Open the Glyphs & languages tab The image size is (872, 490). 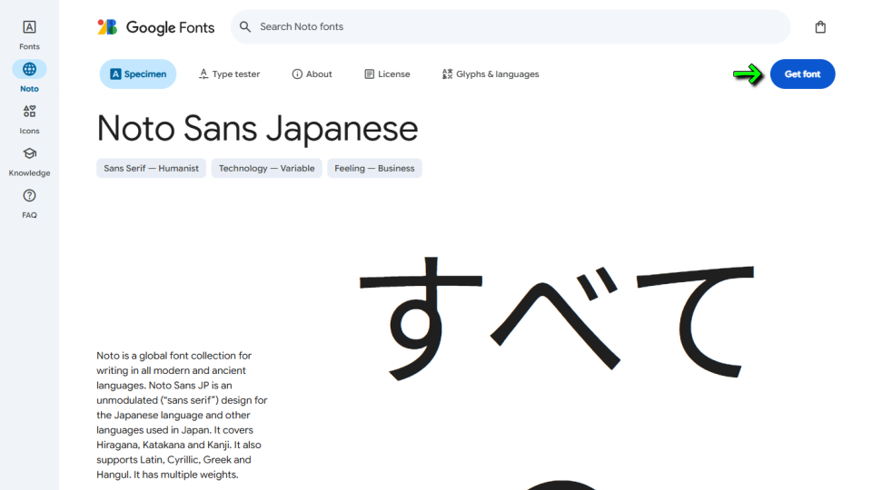490,73
